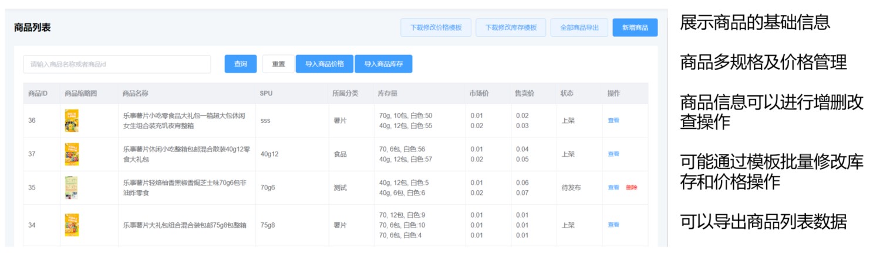This screenshot has width=873, height=258.
Task: Open the thumbnail image for product 37
Action: click(x=72, y=154)
